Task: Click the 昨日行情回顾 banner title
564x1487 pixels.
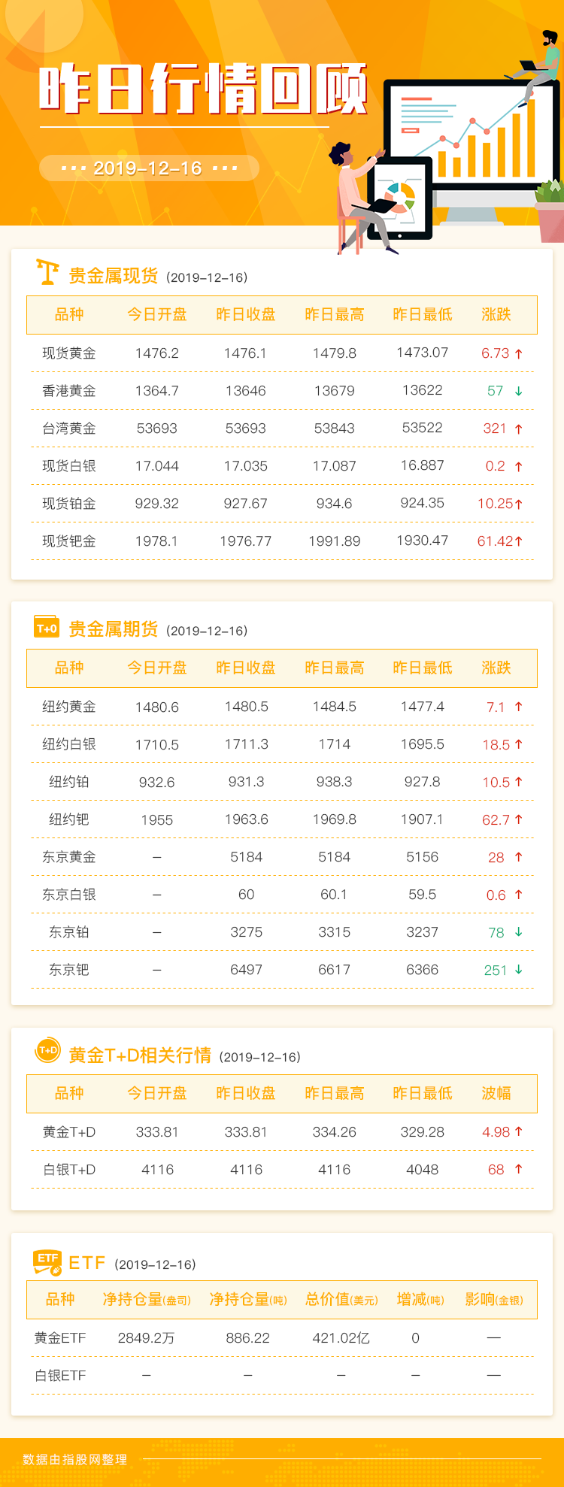Action: pyautogui.click(x=203, y=89)
